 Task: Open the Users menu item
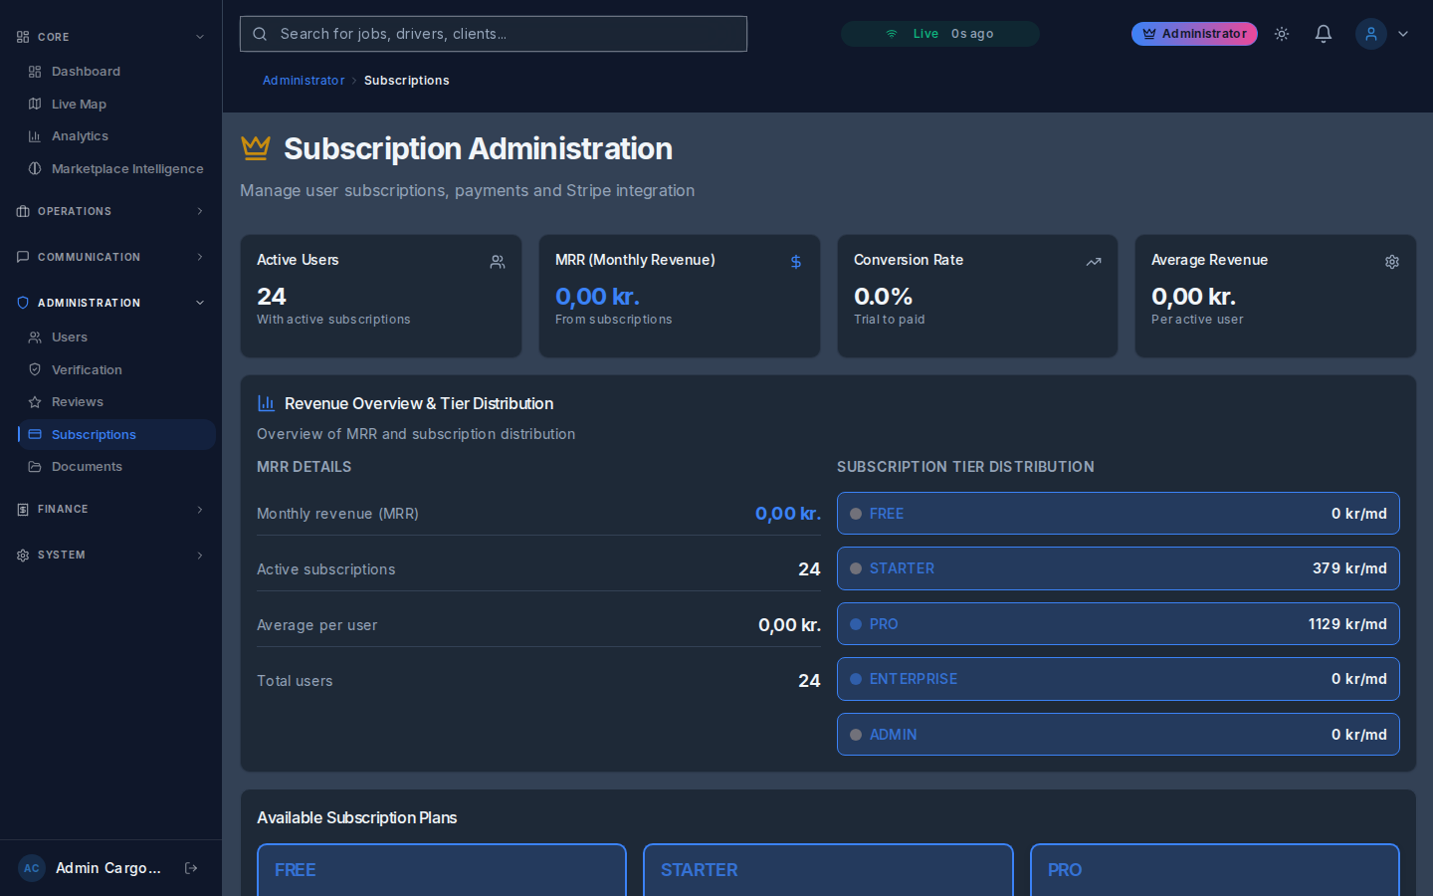(69, 336)
